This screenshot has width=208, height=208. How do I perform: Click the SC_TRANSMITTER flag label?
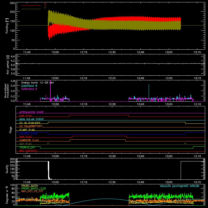coord(30,126)
